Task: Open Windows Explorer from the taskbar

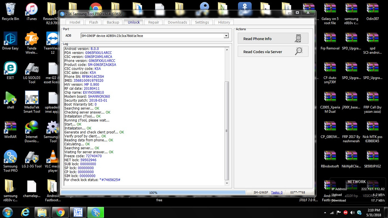Action: click(43, 212)
